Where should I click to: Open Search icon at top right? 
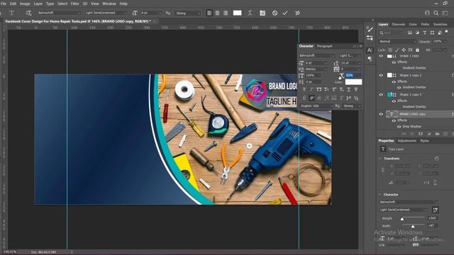tap(436, 13)
